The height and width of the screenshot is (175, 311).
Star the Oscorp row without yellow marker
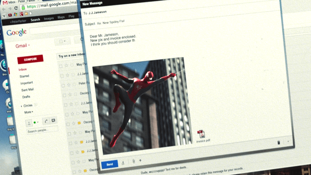click(70, 94)
